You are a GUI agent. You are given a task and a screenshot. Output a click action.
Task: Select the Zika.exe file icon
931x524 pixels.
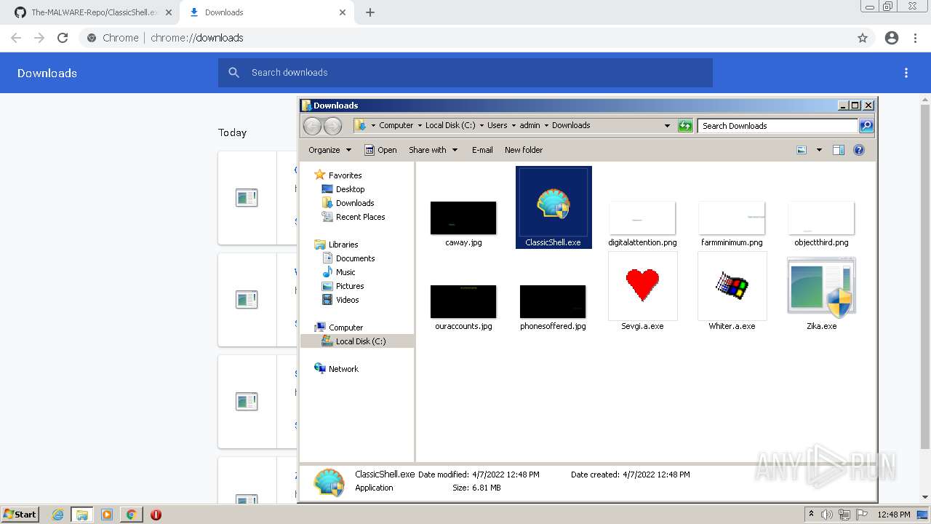pos(821,287)
